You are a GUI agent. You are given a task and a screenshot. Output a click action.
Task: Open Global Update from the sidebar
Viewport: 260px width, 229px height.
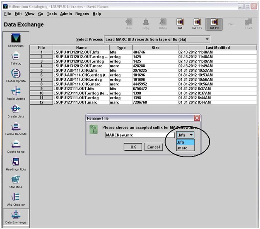(x=16, y=75)
